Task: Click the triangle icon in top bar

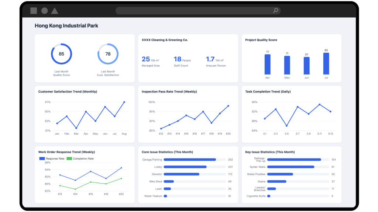Action: pyautogui.click(x=55, y=11)
